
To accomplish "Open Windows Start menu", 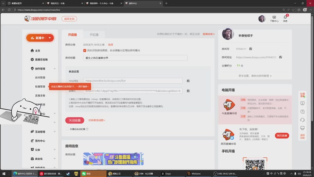I will [4, 173].
